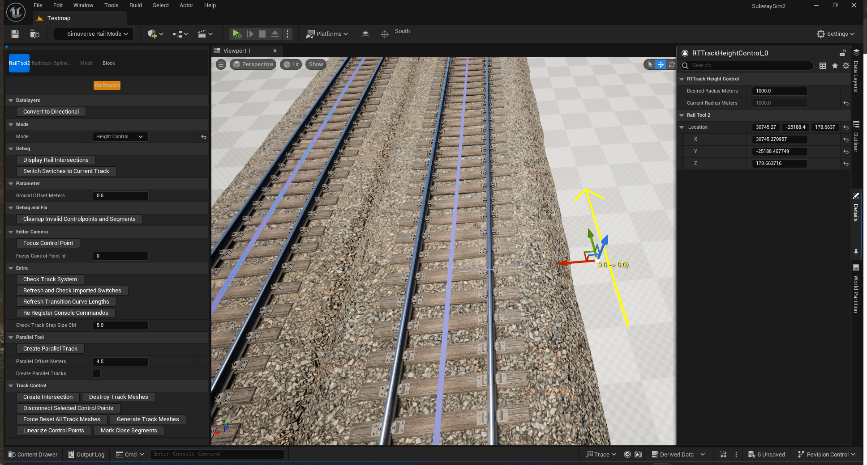Image resolution: width=867 pixels, height=465 pixels.
Task: Open the Height Control mode dropdown
Action: [120, 137]
